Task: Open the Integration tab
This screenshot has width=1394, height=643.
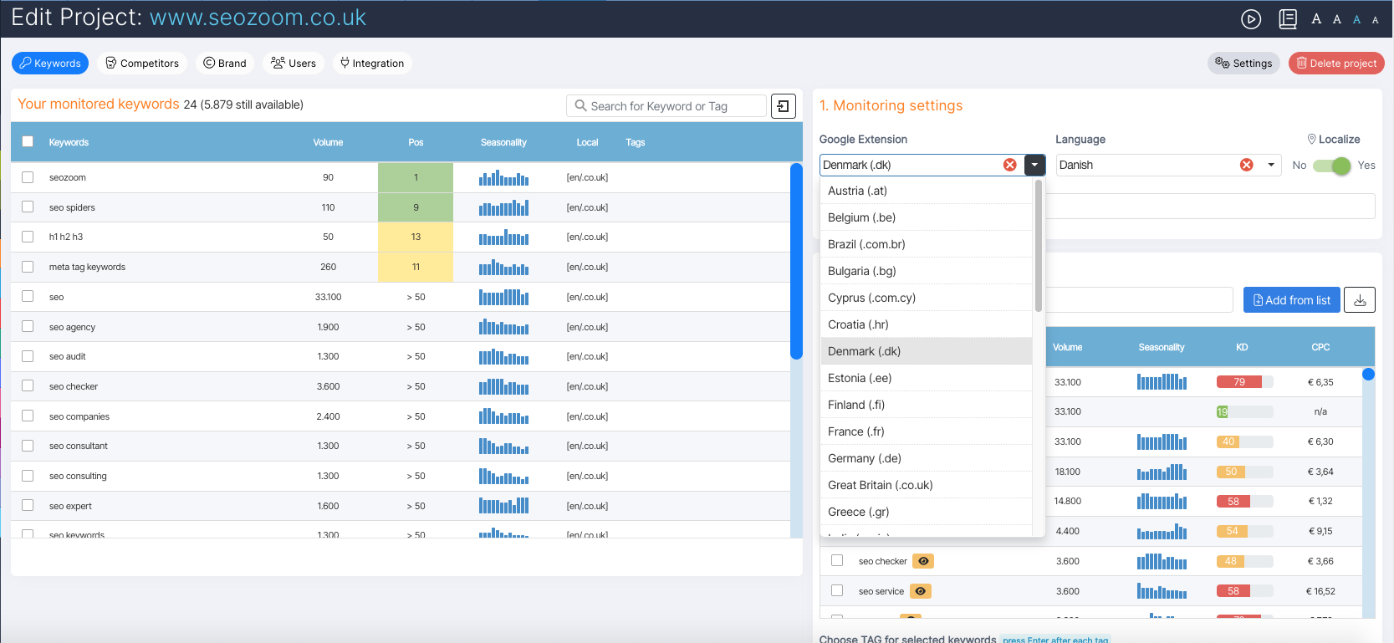Action: (x=371, y=64)
